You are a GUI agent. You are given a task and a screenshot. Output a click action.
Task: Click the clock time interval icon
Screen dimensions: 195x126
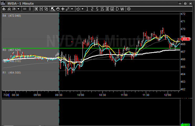pos(78,9)
